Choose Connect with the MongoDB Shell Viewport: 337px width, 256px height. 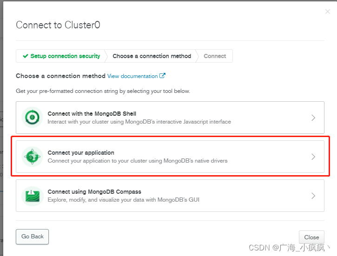coord(92,113)
